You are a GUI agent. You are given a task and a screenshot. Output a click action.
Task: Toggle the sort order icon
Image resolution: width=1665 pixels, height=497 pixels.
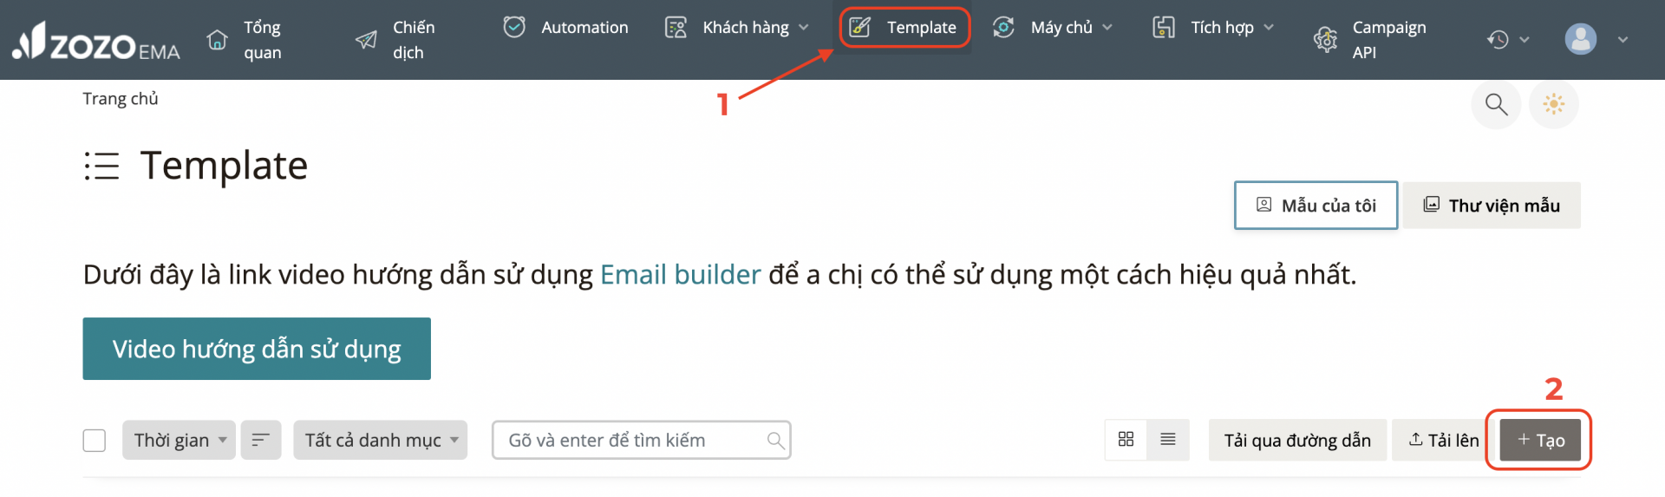[260, 441]
